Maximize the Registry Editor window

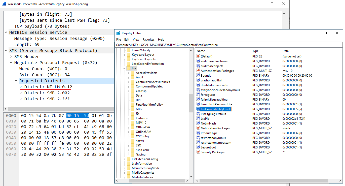point(325,33)
